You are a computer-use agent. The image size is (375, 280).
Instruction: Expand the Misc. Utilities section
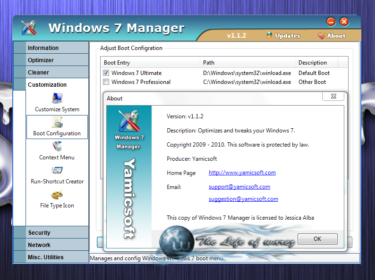[51, 257]
